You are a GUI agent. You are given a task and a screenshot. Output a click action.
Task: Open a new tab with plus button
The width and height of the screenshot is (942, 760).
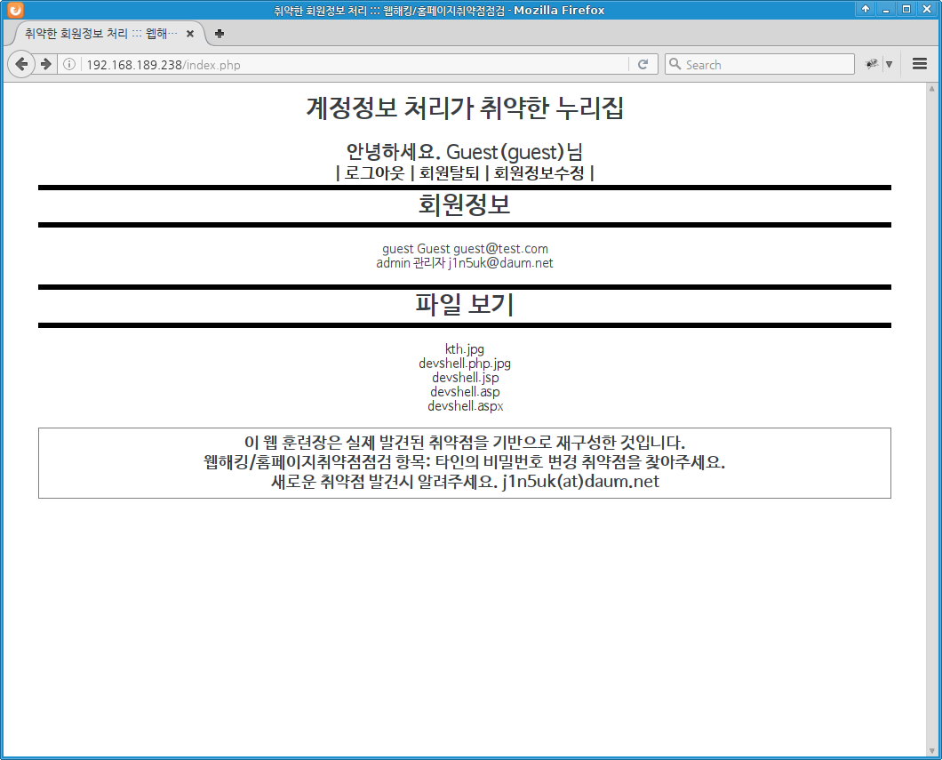[x=220, y=34]
